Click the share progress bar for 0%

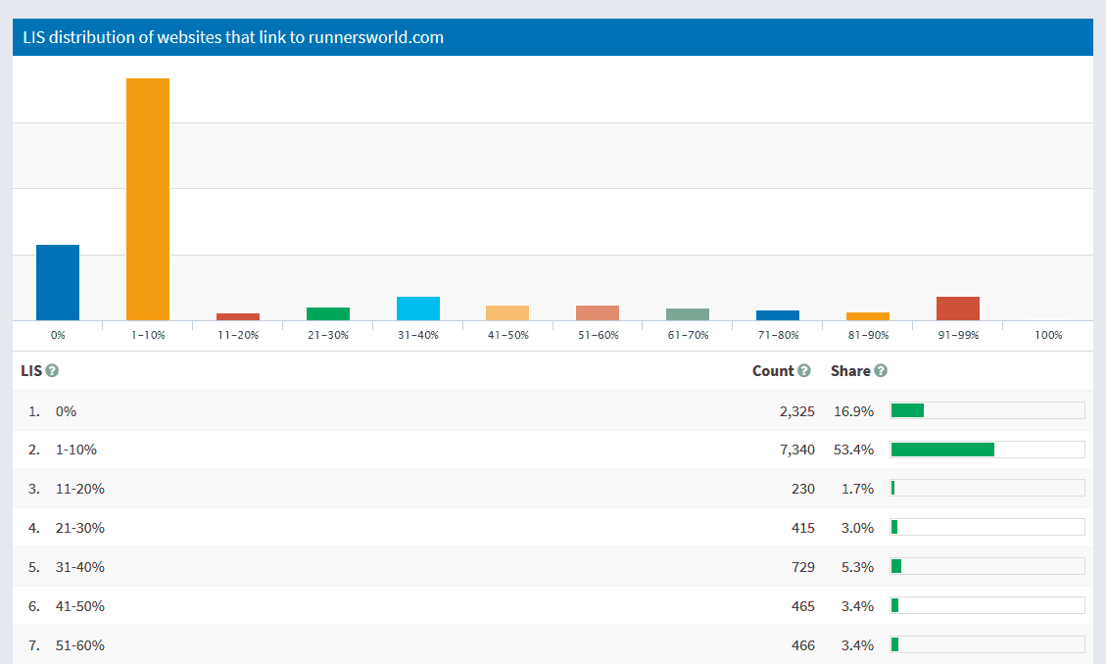[x=986, y=410]
